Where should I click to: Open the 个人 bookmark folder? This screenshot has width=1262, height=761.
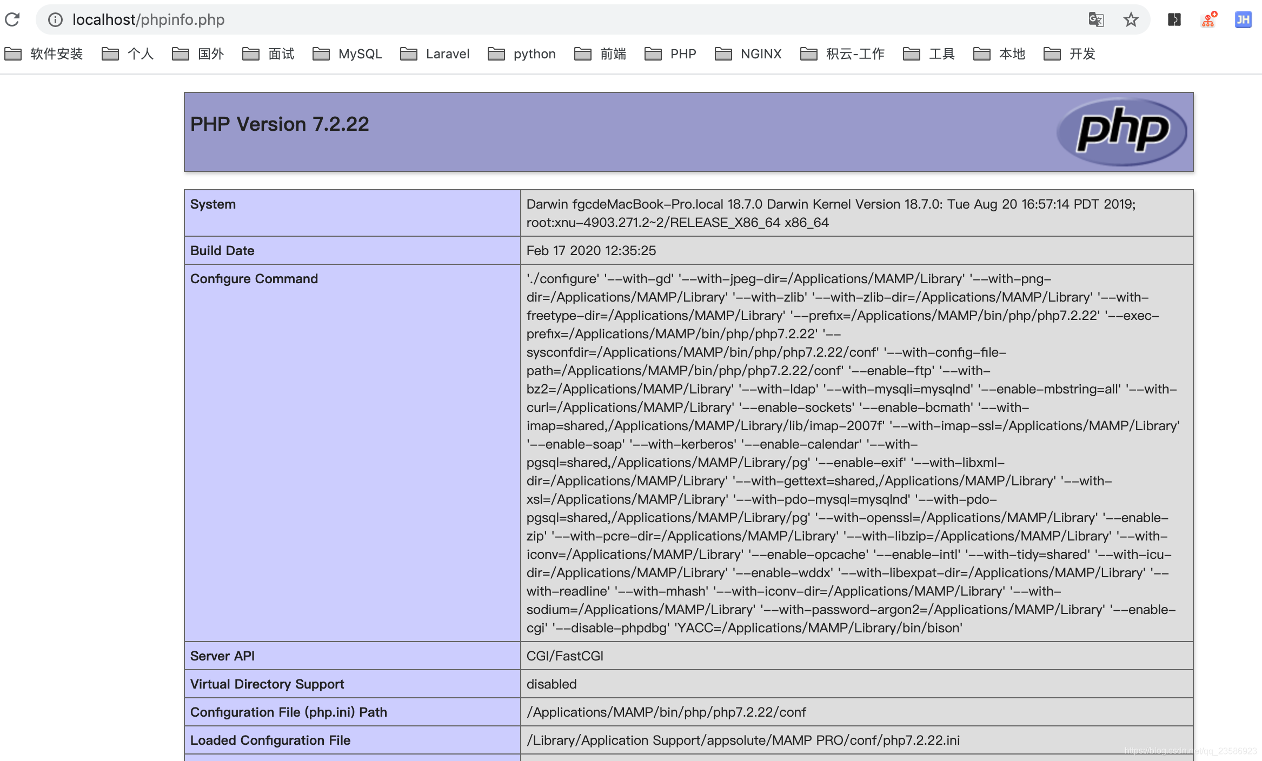pos(128,54)
